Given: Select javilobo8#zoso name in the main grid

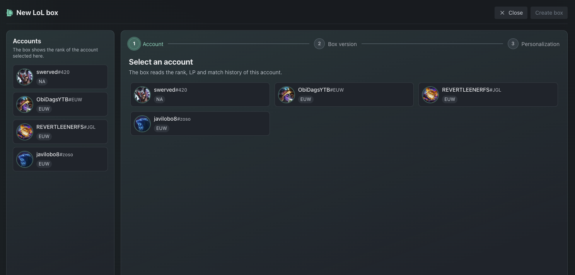Looking at the screenshot, I should tap(172, 119).
